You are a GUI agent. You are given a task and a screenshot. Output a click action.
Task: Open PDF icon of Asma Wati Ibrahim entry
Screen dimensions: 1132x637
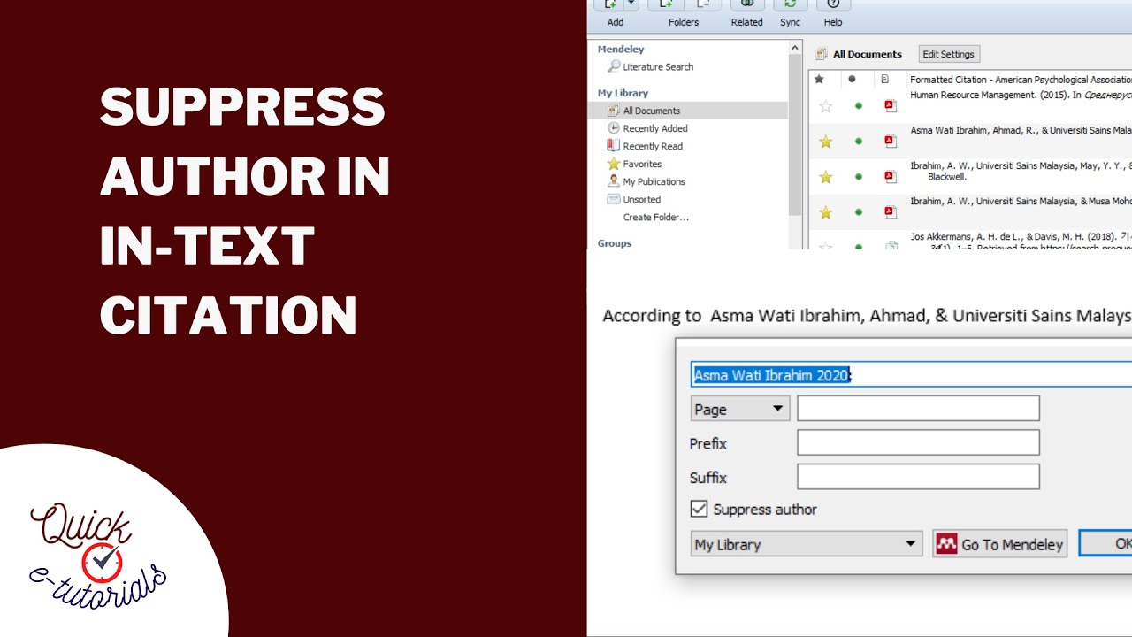(x=891, y=142)
